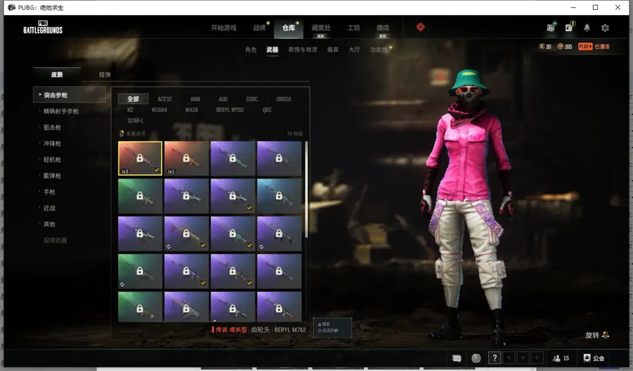The height and width of the screenshot is (371, 633).
Task: Open the friends icon showing 15
Action: tap(557, 358)
